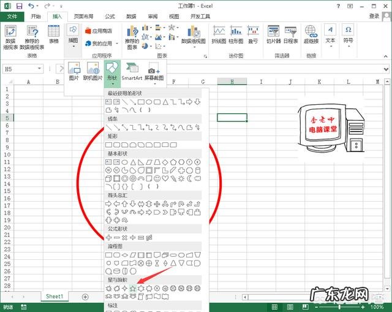The height and width of the screenshot is (312, 392).
Task: Open the SmartArt graphic dialog
Action: [x=132, y=72]
